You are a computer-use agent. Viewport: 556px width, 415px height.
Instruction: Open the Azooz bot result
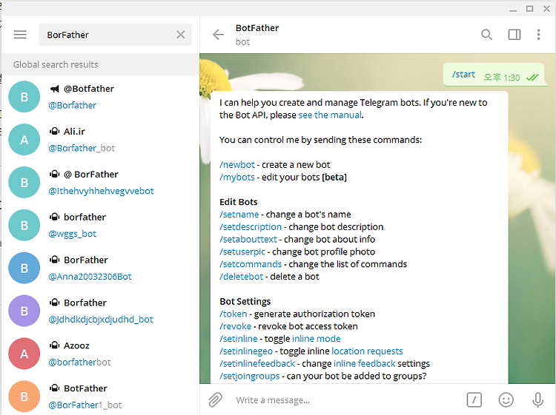click(100, 354)
